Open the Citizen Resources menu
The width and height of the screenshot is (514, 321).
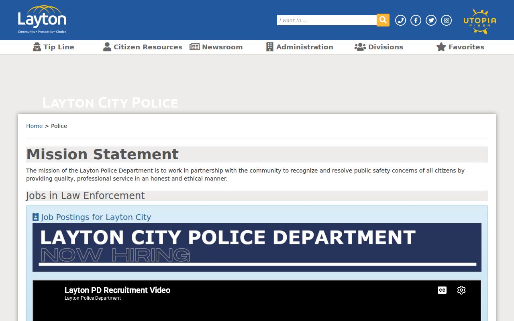[143, 47]
